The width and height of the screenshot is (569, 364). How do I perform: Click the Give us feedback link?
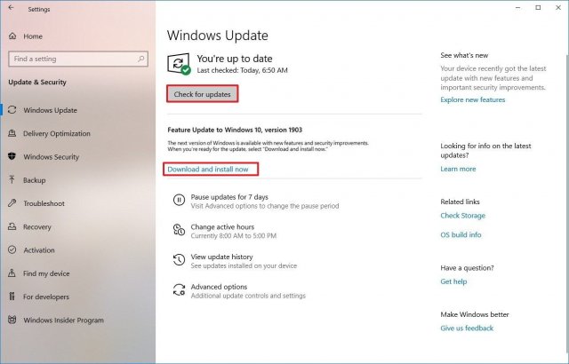point(467,328)
